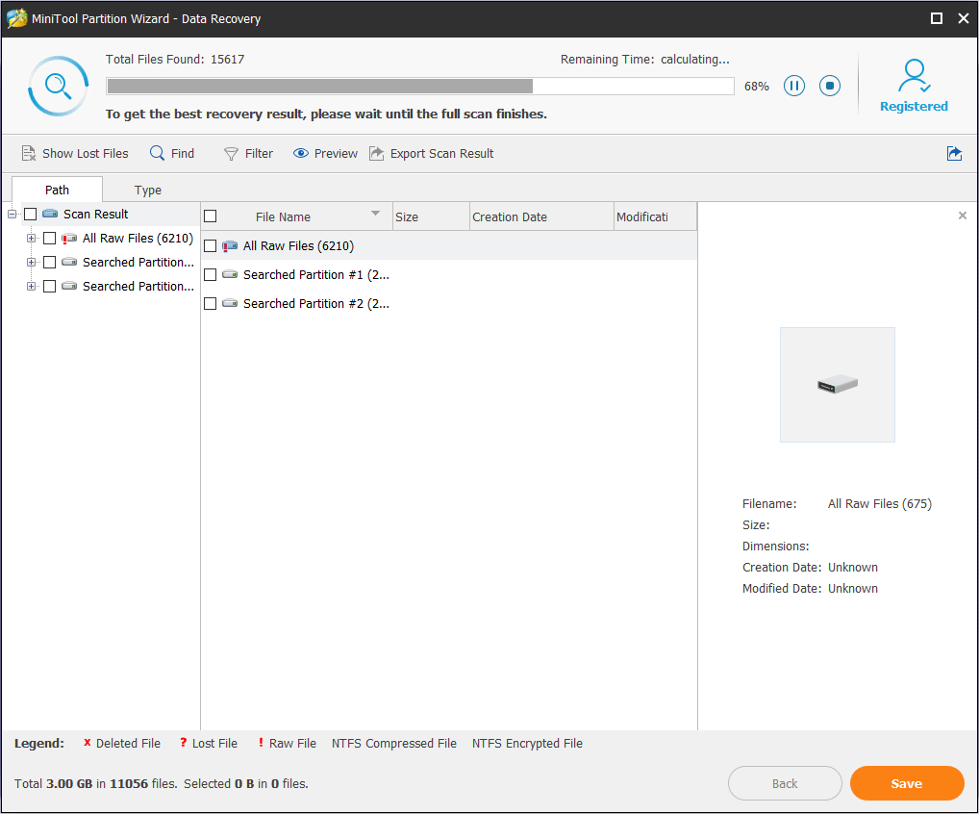Click the Show Lost Files icon

tap(28, 153)
